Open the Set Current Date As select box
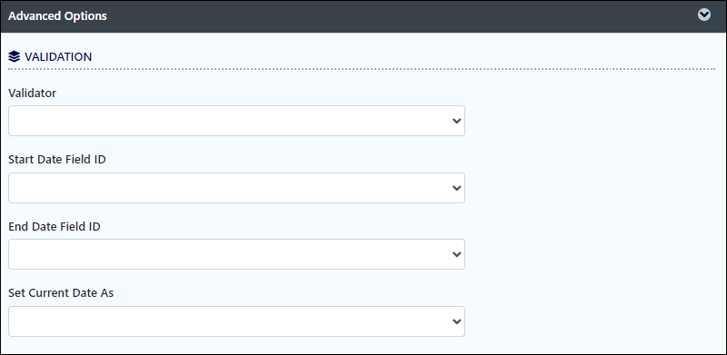Viewport: 727px width, 355px height. pos(236,321)
